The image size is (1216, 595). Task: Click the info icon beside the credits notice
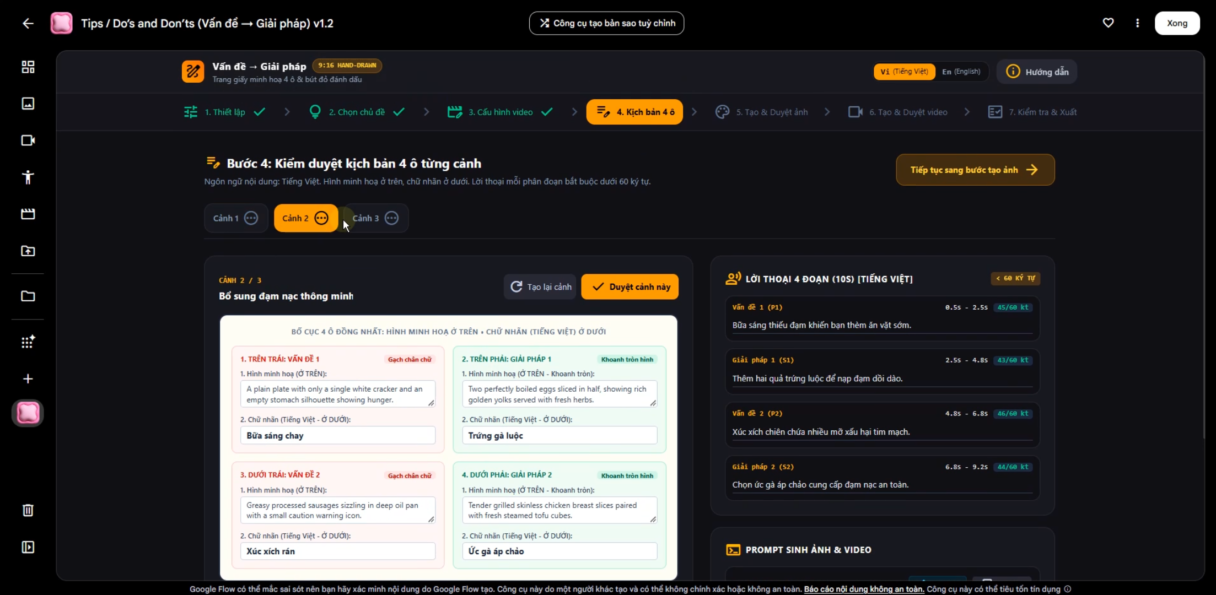point(1068,589)
